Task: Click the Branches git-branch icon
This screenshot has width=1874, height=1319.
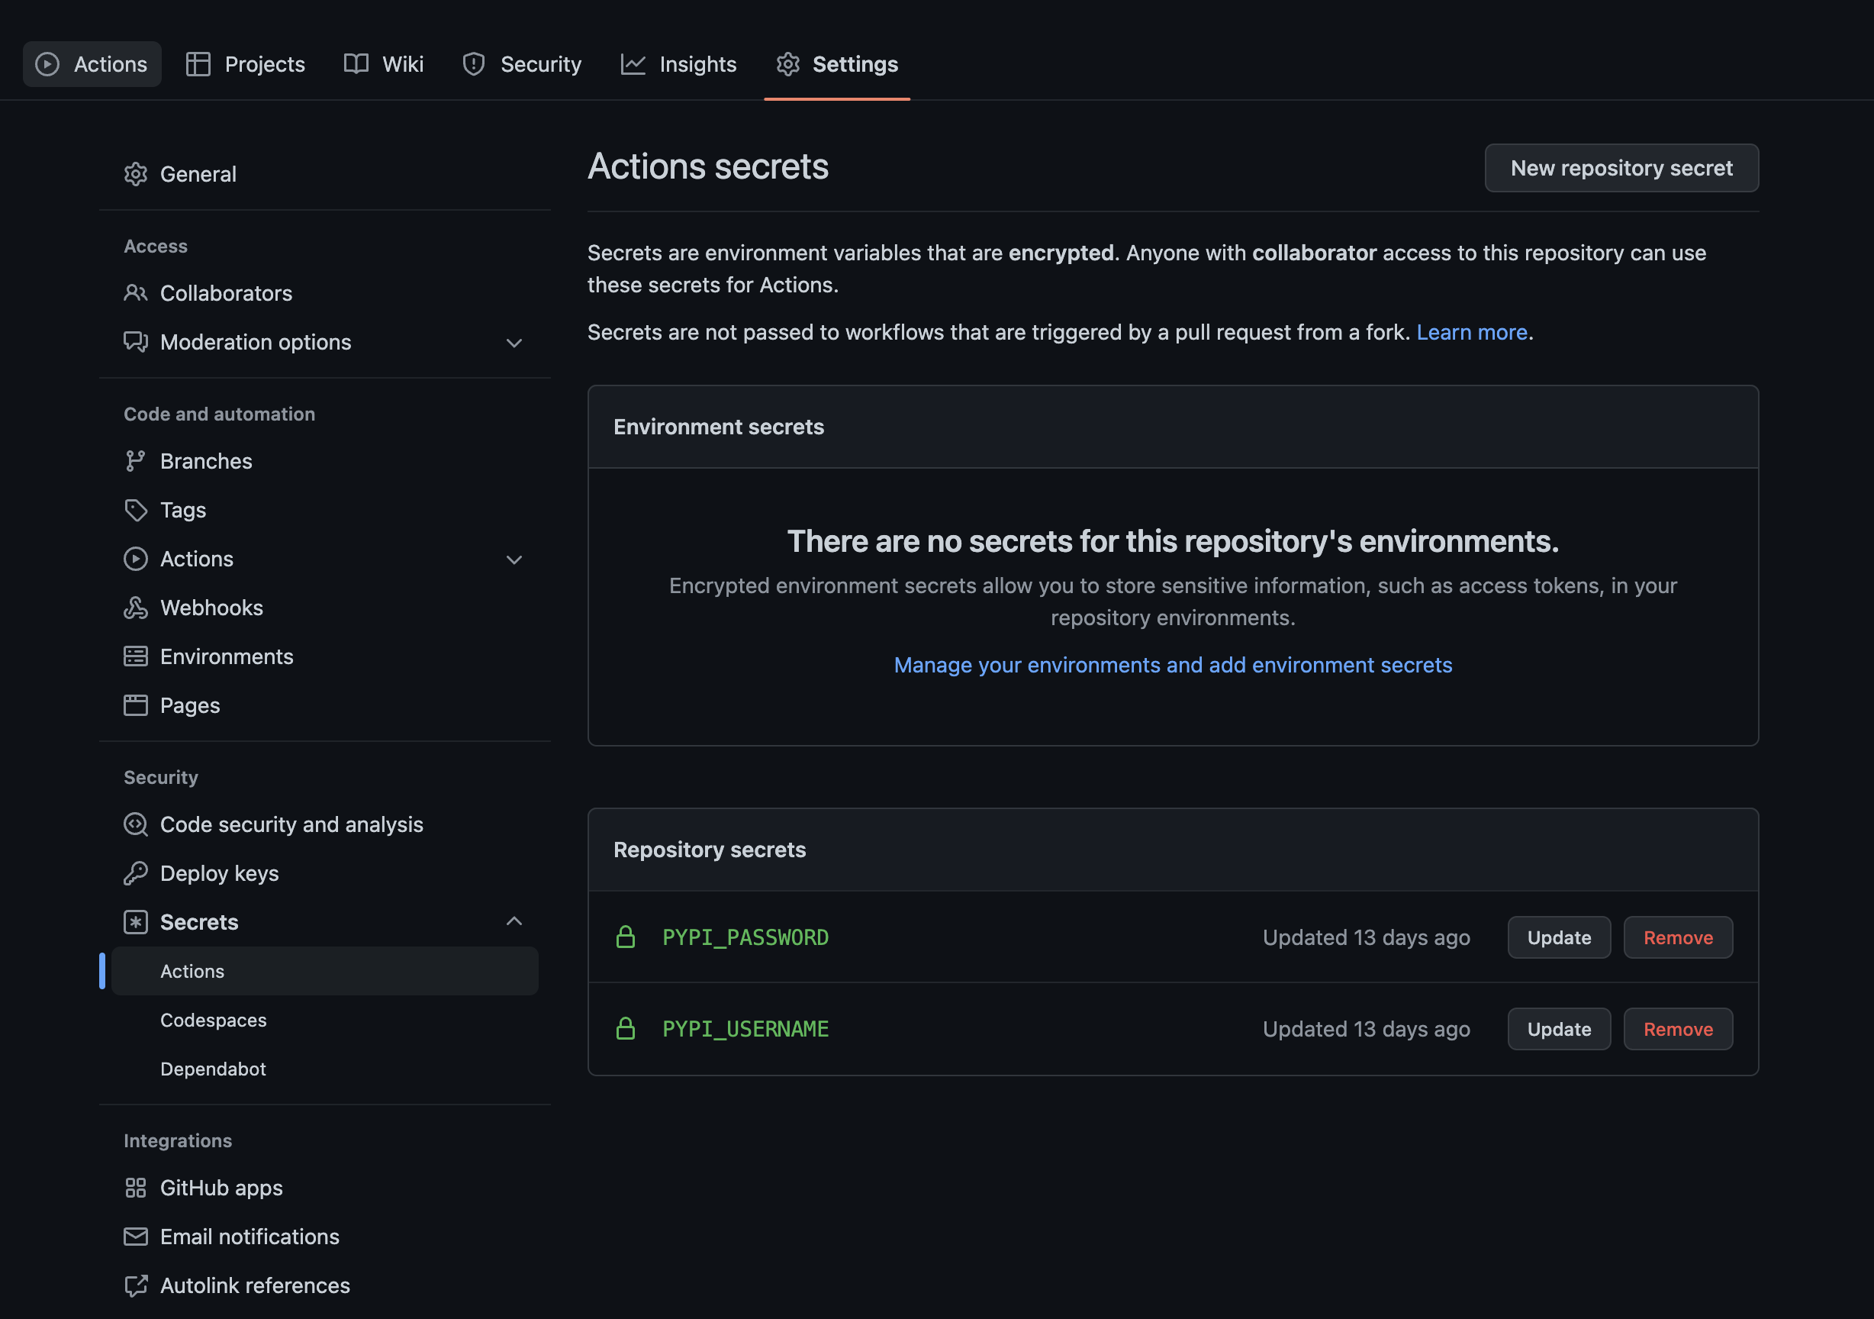Action: (x=136, y=462)
